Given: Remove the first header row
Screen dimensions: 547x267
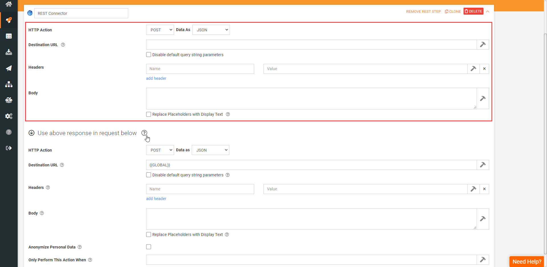Looking at the screenshot, I should [x=484, y=69].
